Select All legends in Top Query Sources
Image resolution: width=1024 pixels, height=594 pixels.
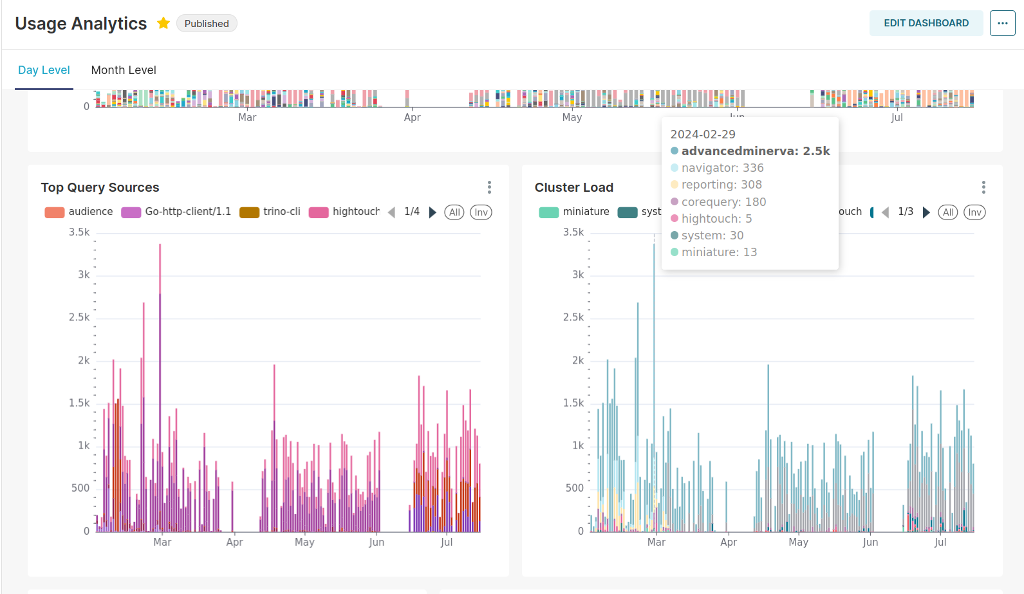pyautogui.click(x=454, y=212)
